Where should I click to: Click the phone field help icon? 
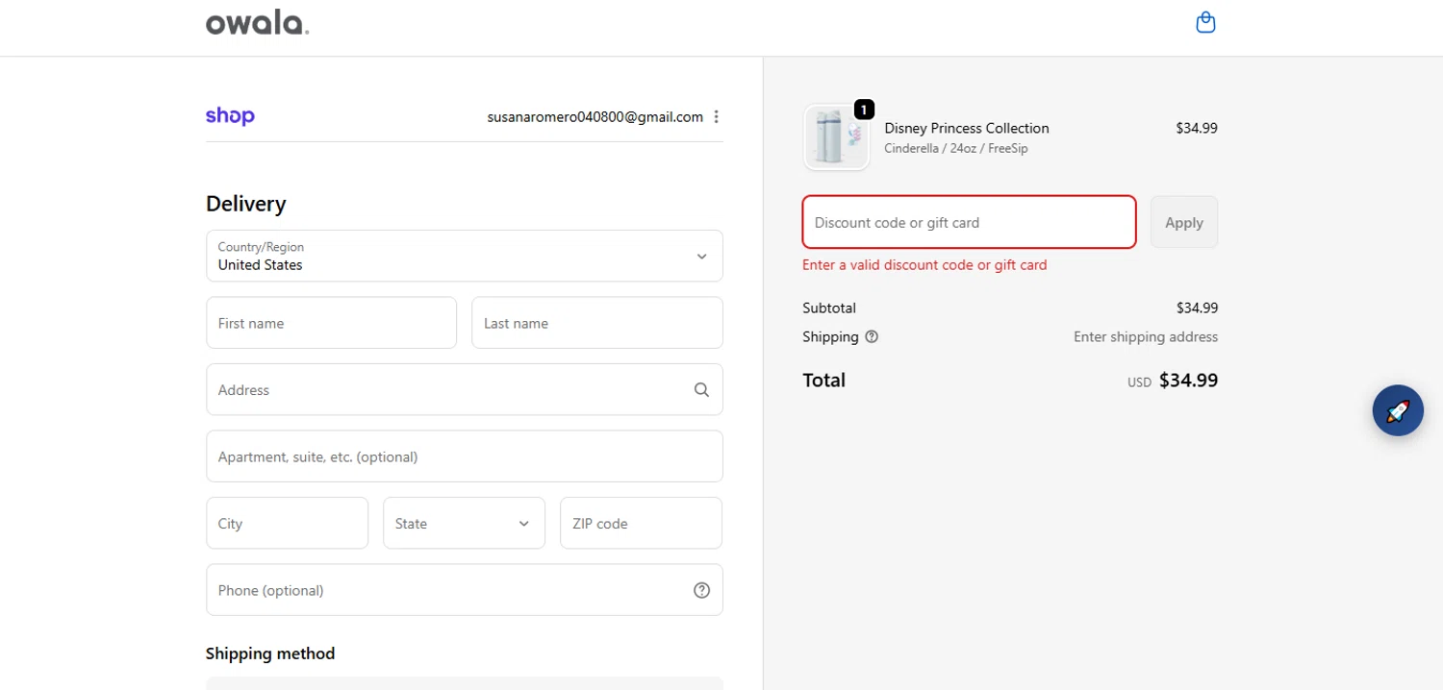pyautogui.click(x=701, y=590)
